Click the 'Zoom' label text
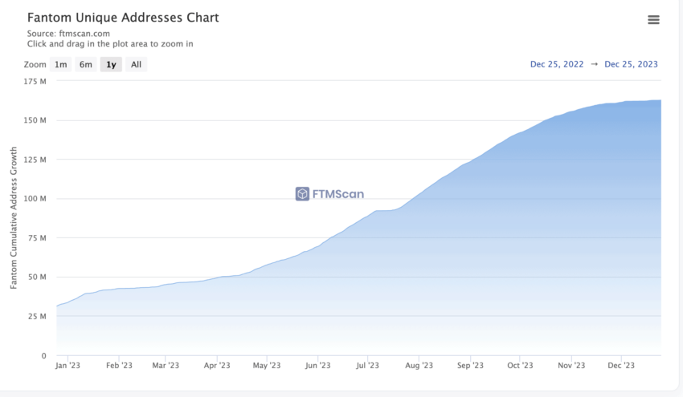Viewport: 683px width, 397px height. point(35,64)
